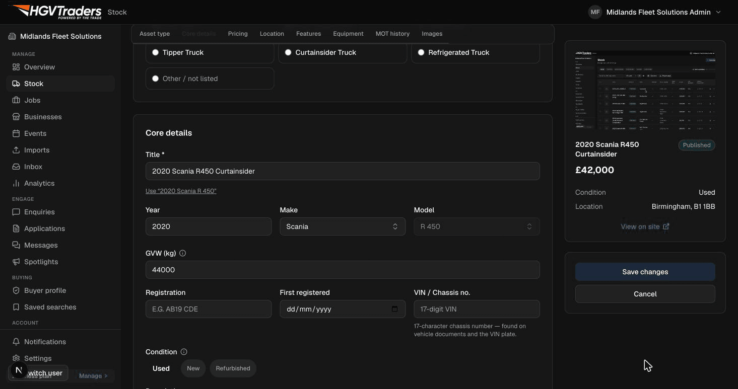Open the Manage plan chevron link
This screenshot has width=738, height=389.
93,376
